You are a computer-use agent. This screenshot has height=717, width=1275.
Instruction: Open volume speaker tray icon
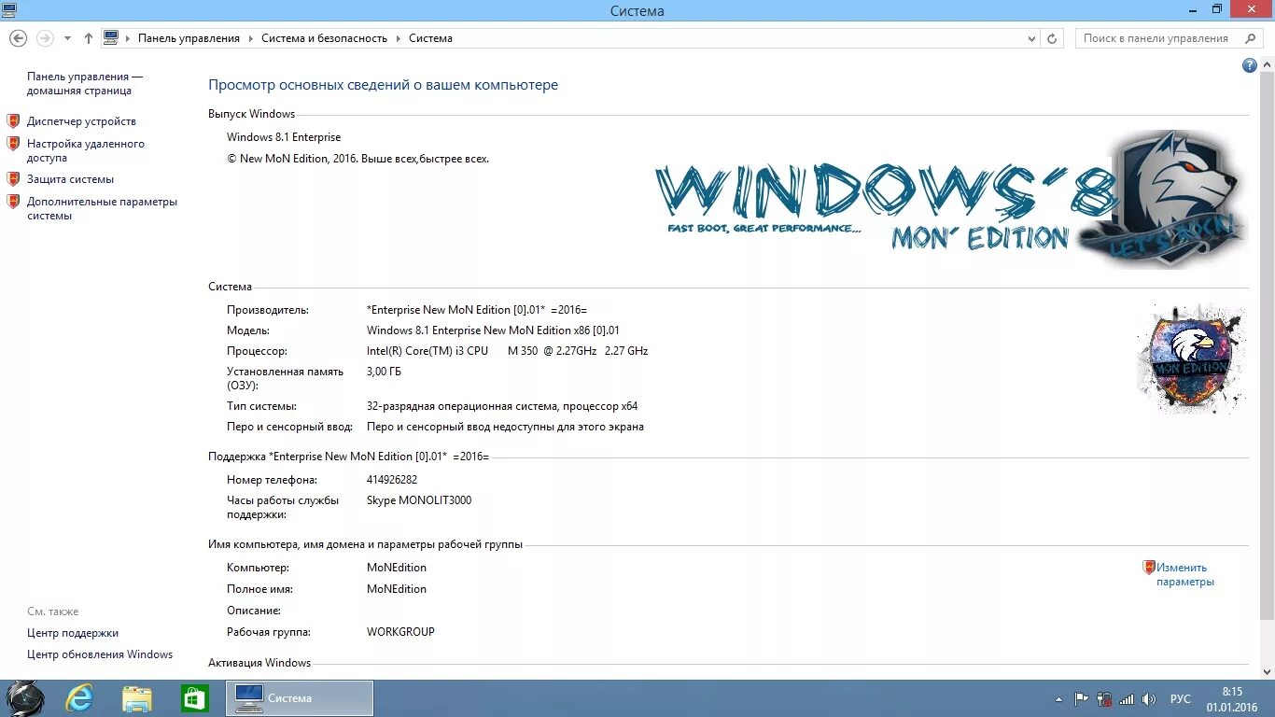click(1149, 698)
